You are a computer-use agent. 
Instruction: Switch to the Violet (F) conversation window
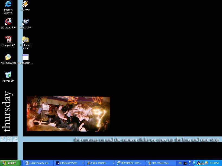click(130, 163)
